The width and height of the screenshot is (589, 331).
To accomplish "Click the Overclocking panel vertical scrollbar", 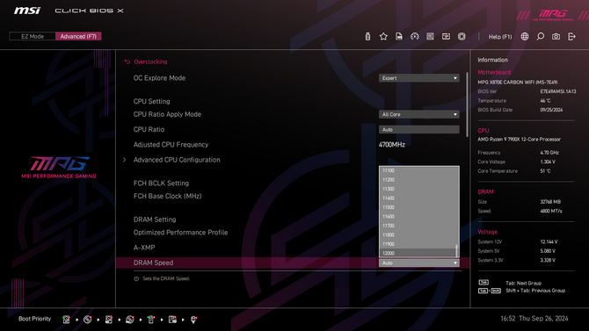I will click(x=468, y=104).
